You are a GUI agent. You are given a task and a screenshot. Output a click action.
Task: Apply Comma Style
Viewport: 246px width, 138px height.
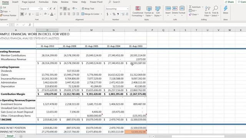tap(118, 14)
